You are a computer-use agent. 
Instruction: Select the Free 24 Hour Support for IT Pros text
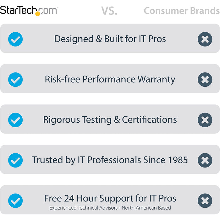(x=110, y=198)
